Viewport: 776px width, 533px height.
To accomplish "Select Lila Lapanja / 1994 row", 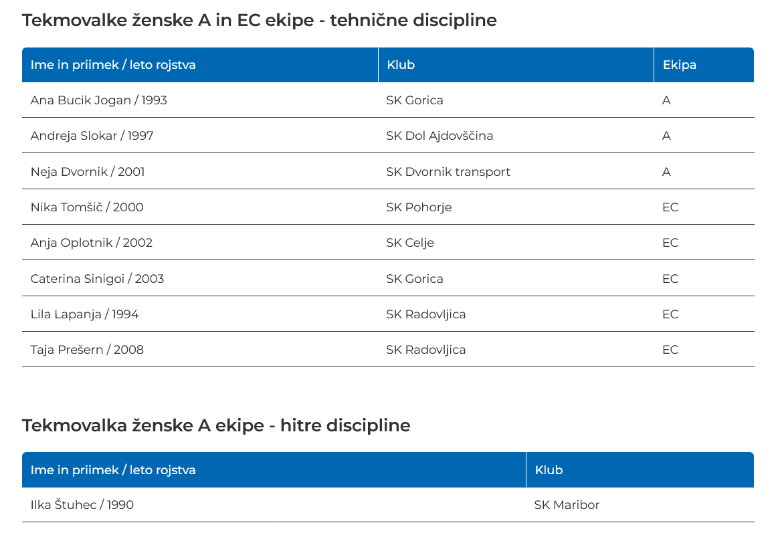I will 85,314.
